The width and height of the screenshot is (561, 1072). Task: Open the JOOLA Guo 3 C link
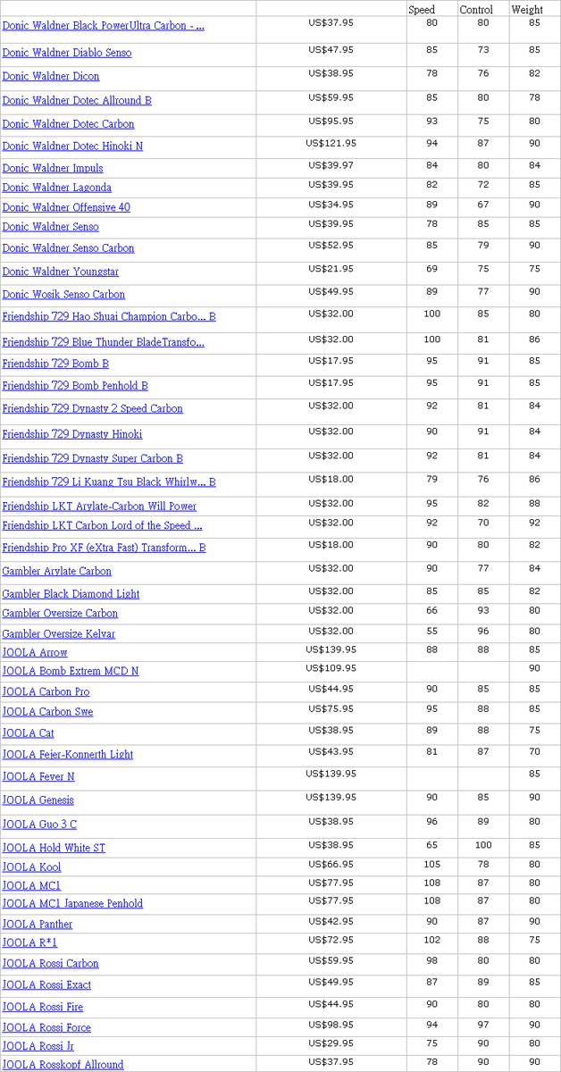point(39,825)
